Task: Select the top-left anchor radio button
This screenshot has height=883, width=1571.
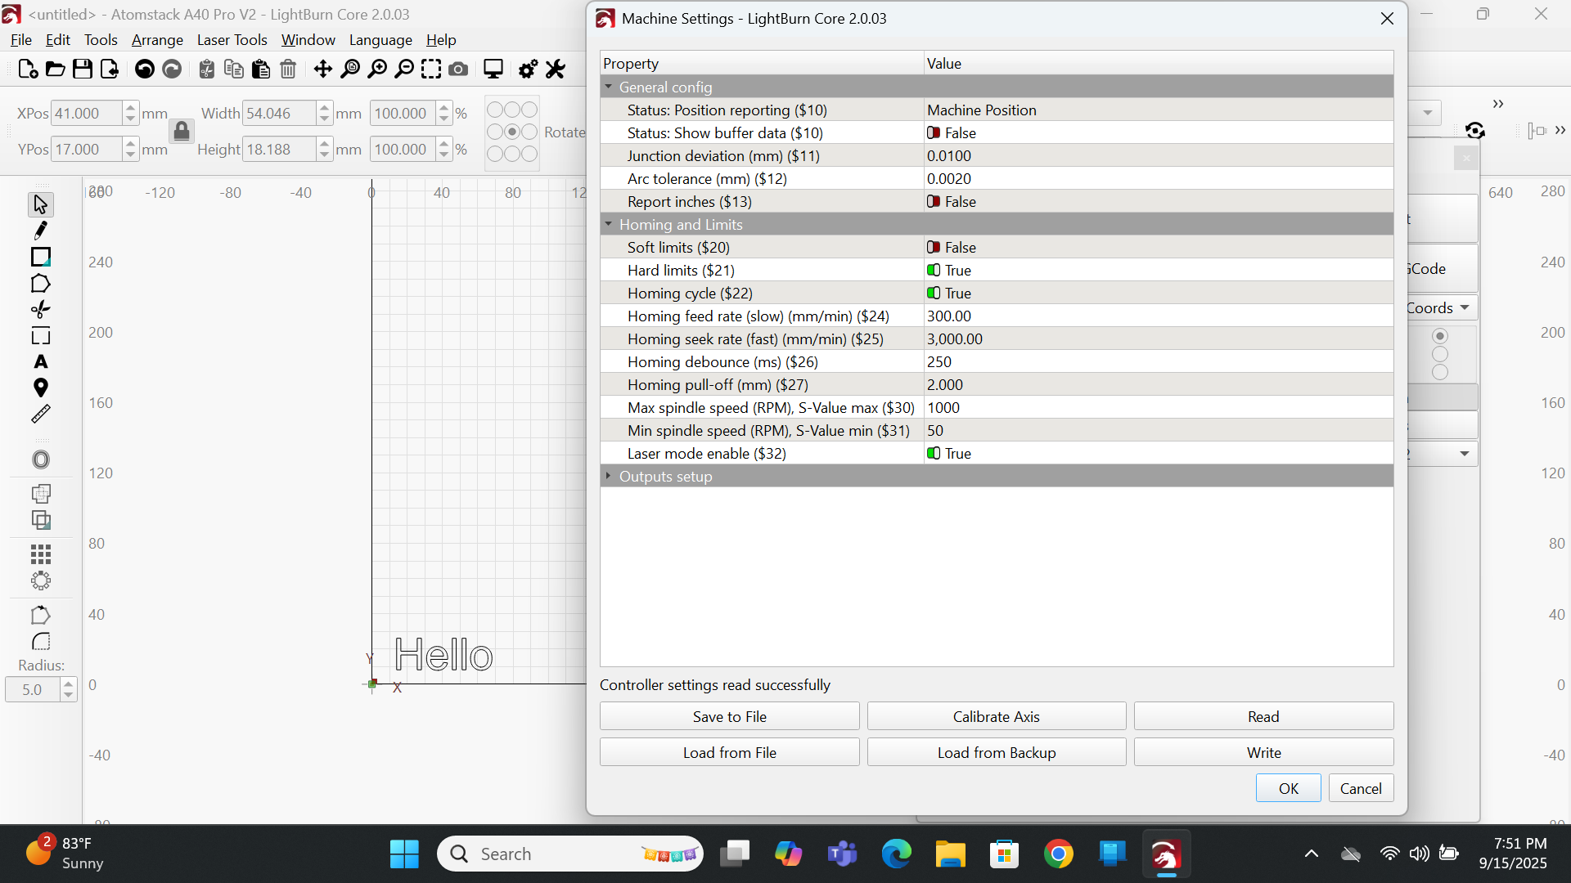Action: [x=494, y=110]
